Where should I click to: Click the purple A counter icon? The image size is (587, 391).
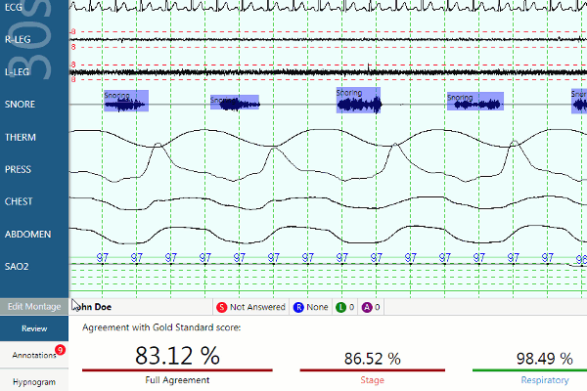(x=366, y=307)
